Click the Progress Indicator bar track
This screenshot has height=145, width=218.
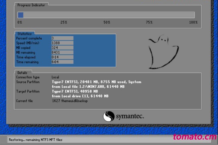(x=106, y=15)
